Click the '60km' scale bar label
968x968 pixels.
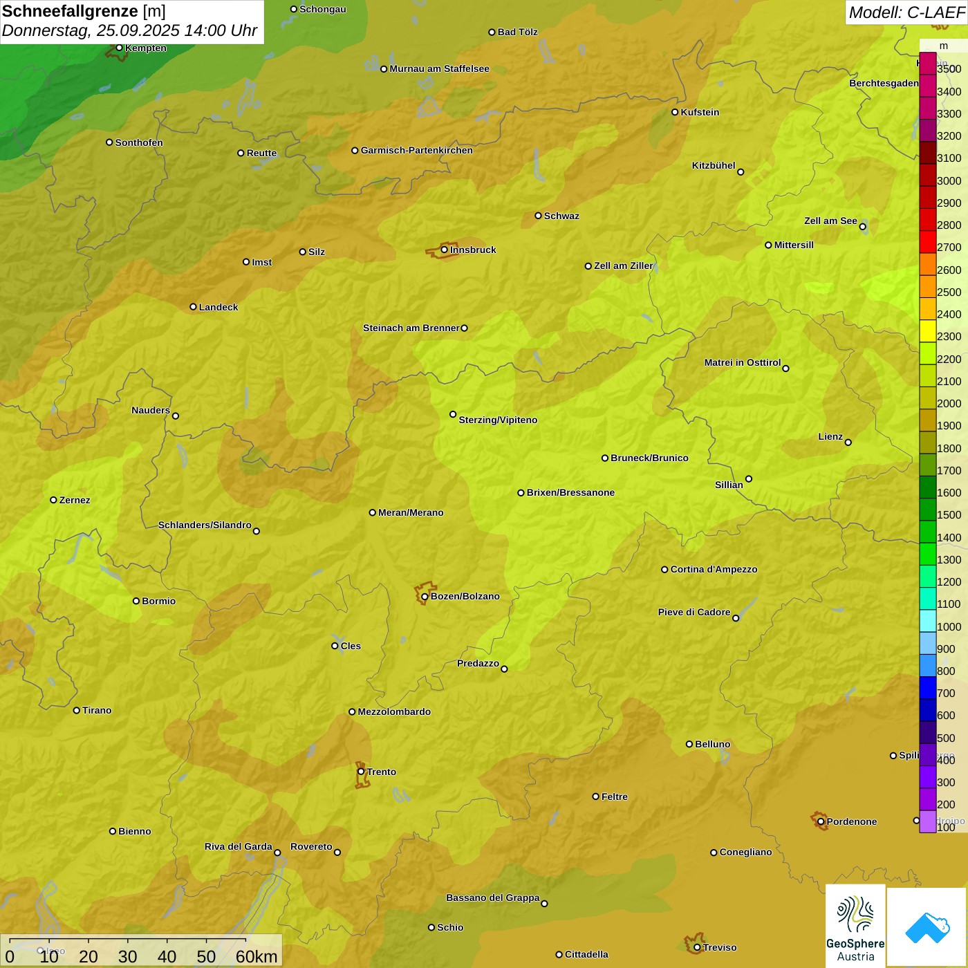click(257, 956)
